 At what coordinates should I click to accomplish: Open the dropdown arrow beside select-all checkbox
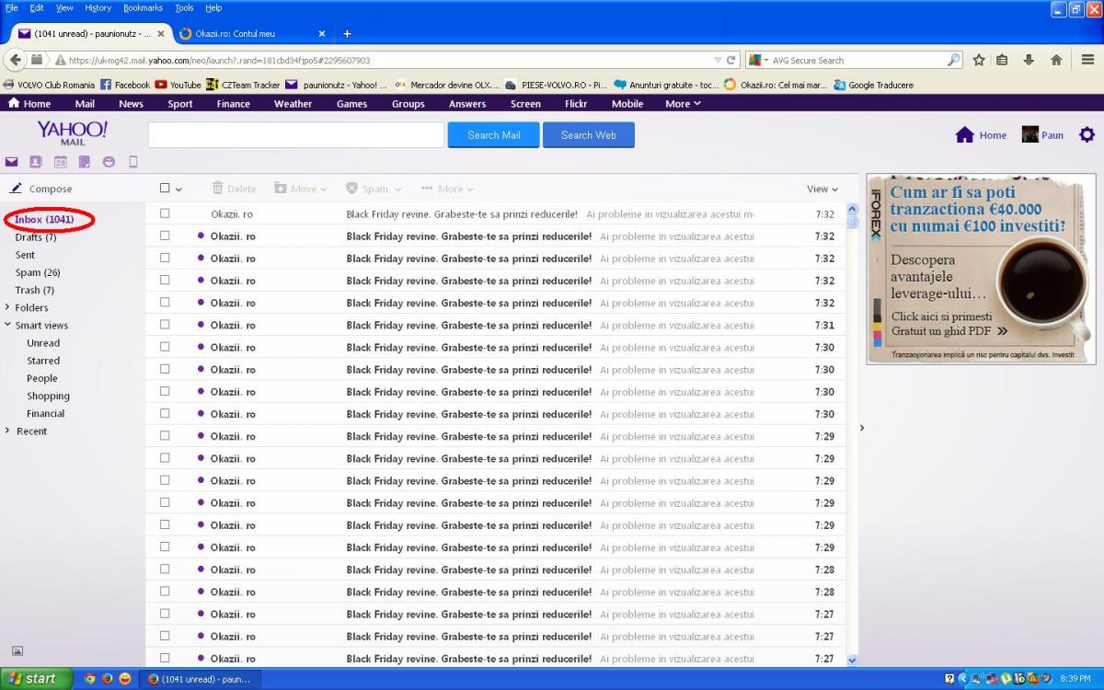click(x=178, y=190)
